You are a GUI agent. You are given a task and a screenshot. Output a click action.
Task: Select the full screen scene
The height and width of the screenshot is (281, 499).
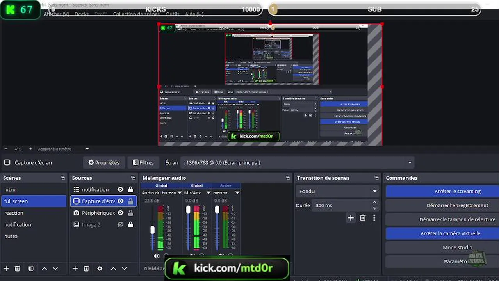click(x=34, y=201)
